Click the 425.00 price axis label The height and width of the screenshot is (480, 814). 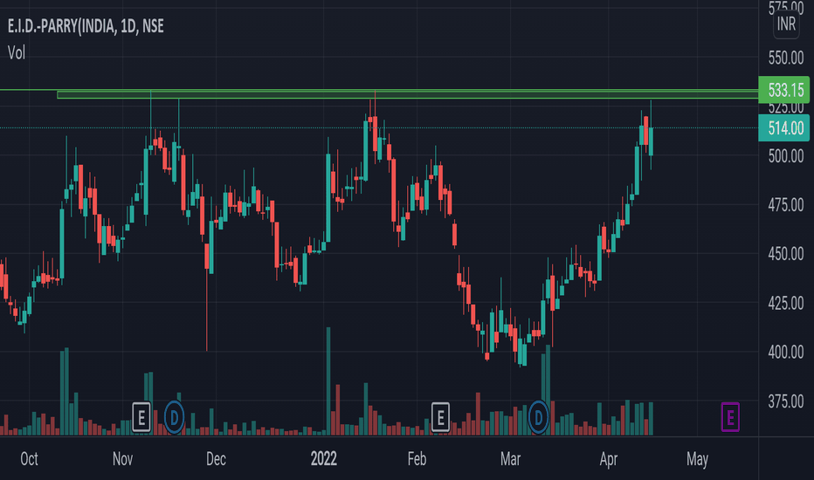[x=786, y=303]
